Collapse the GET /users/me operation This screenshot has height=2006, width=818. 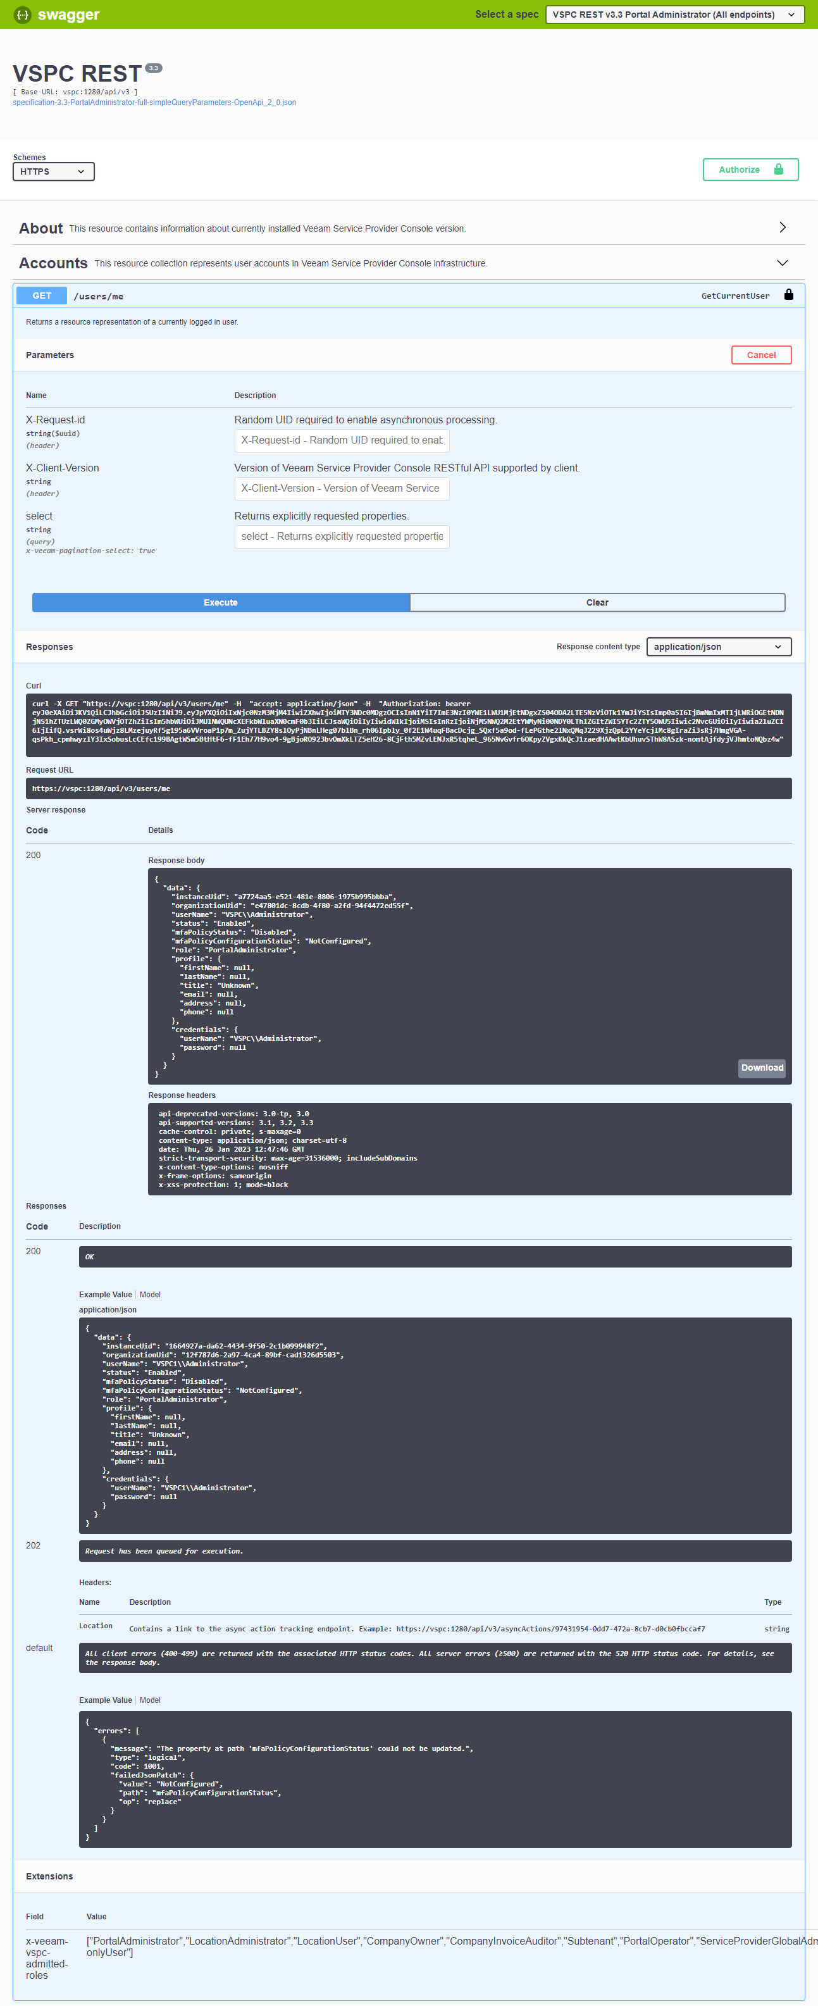click(x=409, y=295)
